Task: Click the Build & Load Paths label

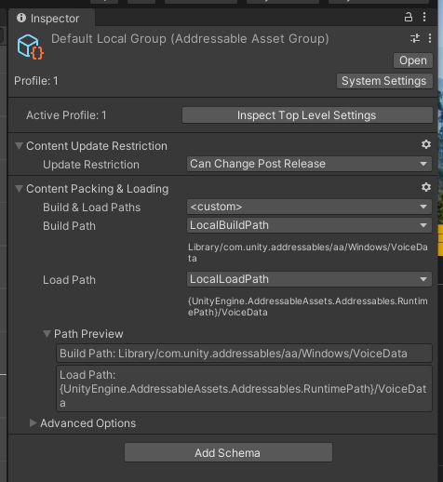Action: pos(91,208)
